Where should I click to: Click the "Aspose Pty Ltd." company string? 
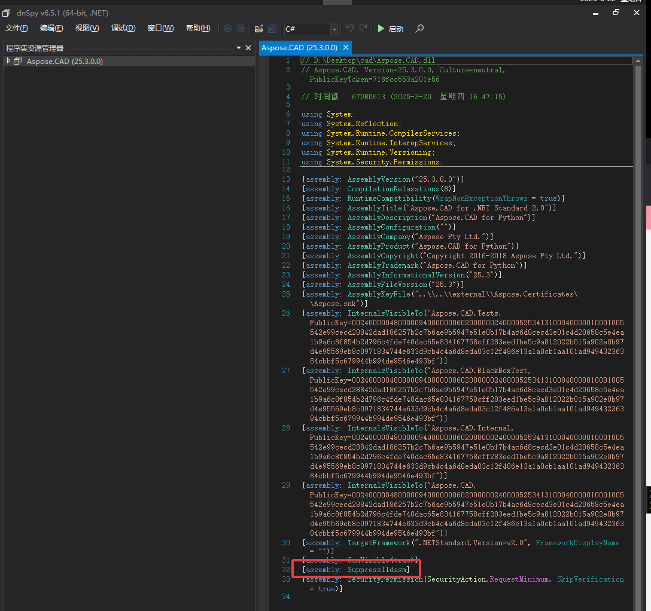point(450,236)
